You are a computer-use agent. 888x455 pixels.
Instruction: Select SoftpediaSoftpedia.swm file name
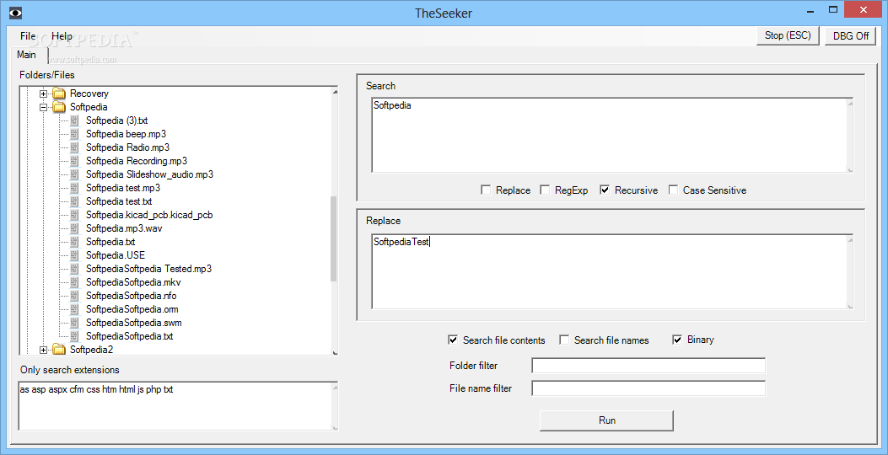133,323
